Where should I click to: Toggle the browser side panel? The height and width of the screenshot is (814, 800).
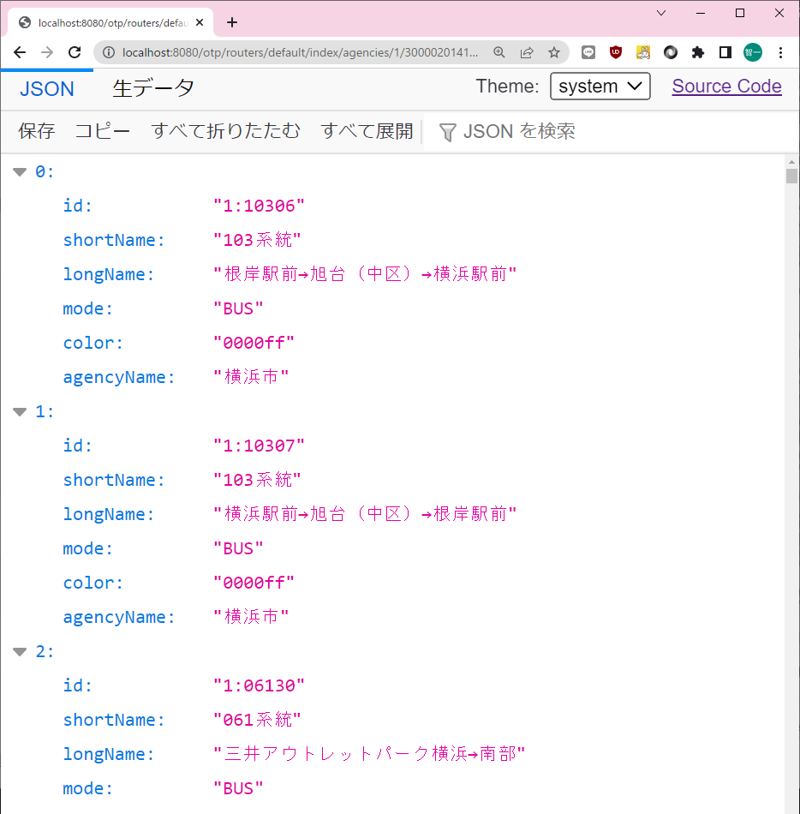click(x=725, y=52)
